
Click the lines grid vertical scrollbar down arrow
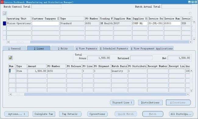click(191, 91)
